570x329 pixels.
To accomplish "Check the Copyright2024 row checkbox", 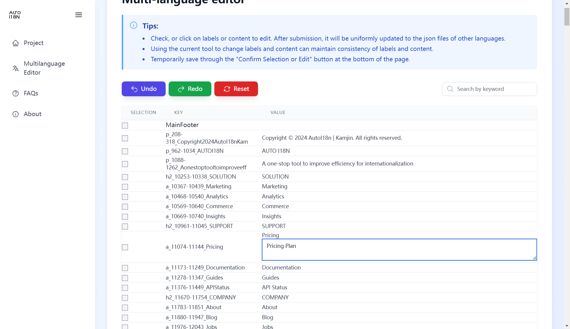I will pyautogui.click(x=125, y=138).
